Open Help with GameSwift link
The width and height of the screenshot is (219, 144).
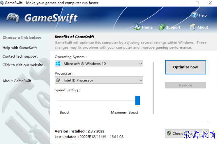click(x=20, y=48)
